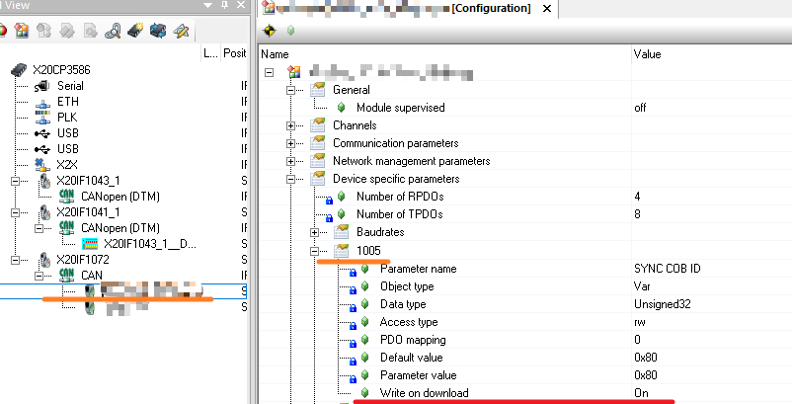Select the Parameter name row label
The height and width of the screenshot is (404, 792).
(x=419, y=269)
